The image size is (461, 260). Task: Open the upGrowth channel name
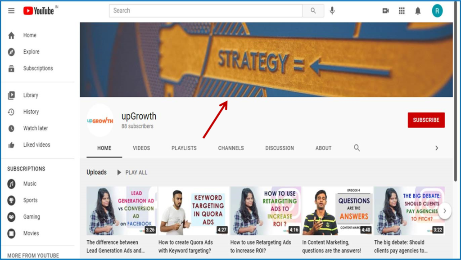(139, 117)
